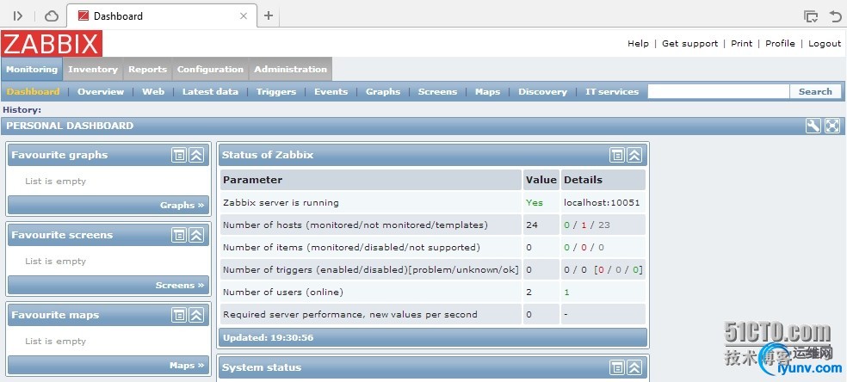Click 'Number of items' row text
The height and width of the screenshot is (382, 847).
tap(351, 248)
